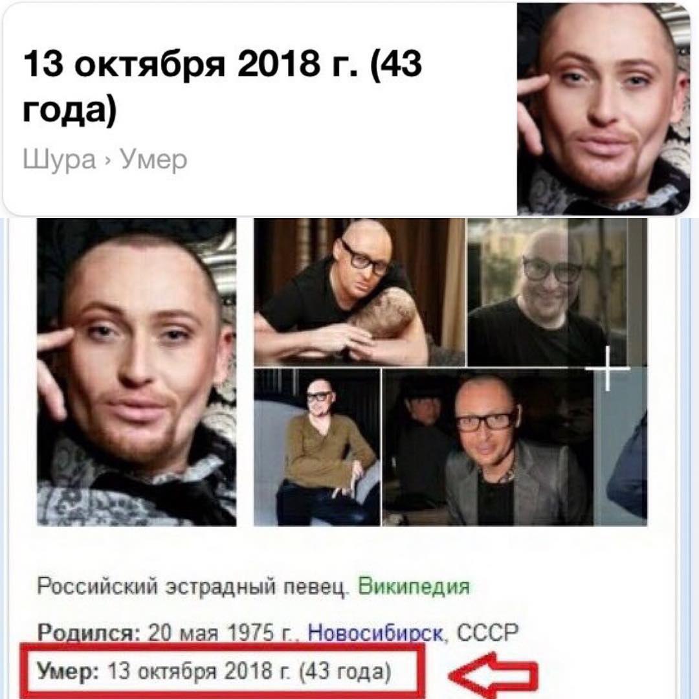Open the partially visible photo at grid's right edge
Screen dimensions: 699x699
point(621,447)
